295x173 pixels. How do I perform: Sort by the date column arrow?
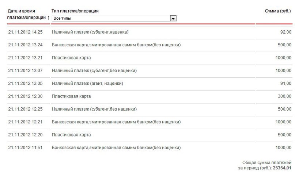(x=48, y=18)
